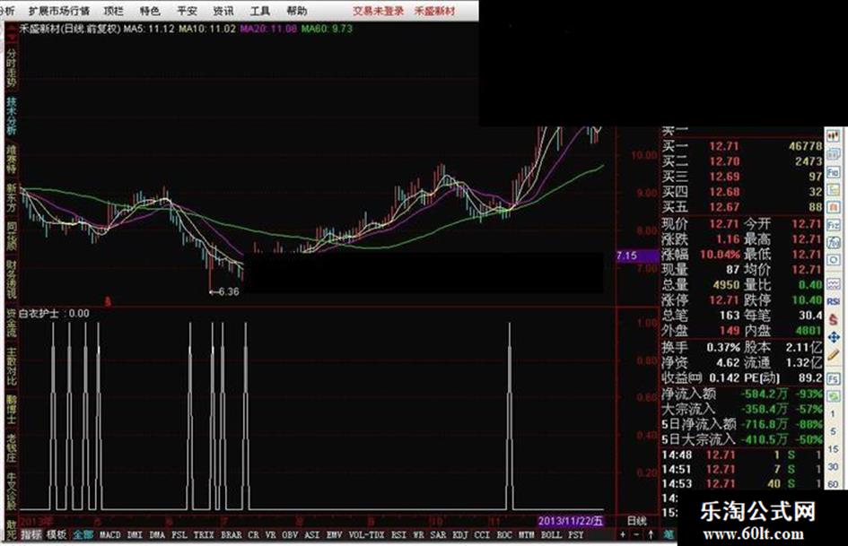Click the 禾盛新材 stock name in top bar
The width and height of the screenshot is (848, 546).
pyautogui.click(x=435, y=10)
